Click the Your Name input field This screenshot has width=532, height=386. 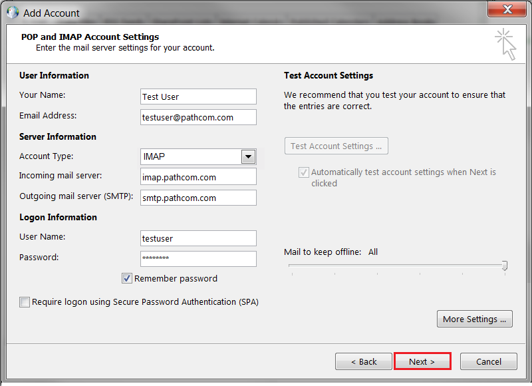[198, 96]
